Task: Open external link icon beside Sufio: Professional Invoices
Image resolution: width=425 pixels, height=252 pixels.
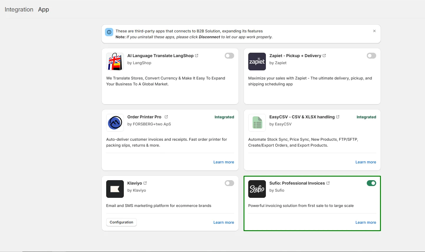Action: point(328,183)
